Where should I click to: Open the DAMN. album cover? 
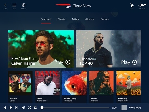47,83
